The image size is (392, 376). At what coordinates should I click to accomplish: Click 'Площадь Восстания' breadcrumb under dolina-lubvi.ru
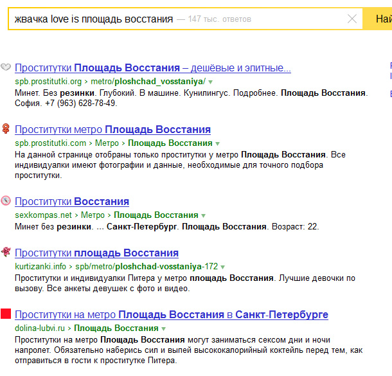[x=116, y=328]
